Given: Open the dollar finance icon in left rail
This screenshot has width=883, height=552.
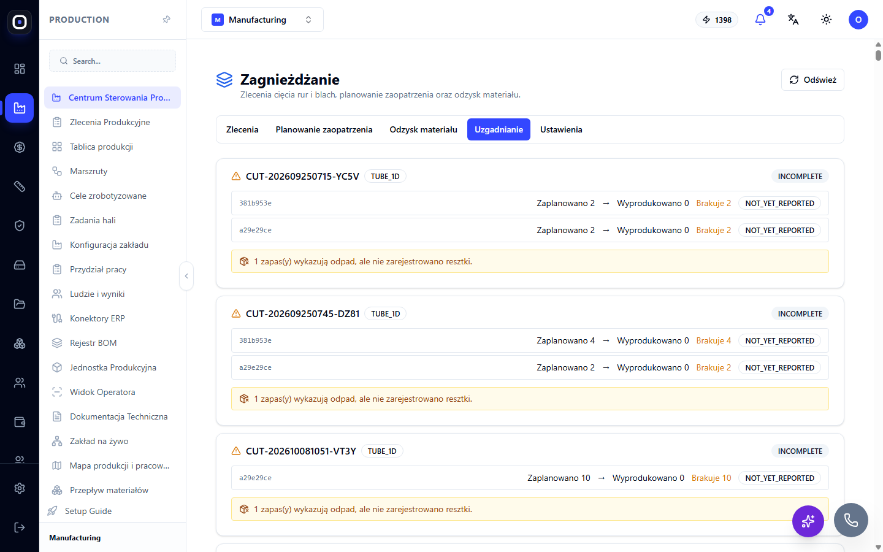Looking at the screenshot, I should 20,147.
